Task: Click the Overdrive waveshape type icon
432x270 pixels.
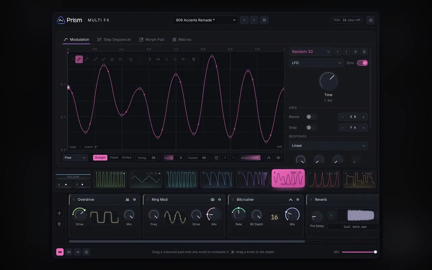Action: click(128, 199)
